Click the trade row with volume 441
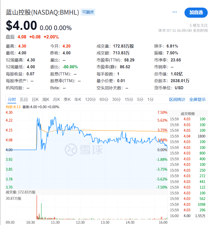The width and height of the screenshot is (210, 225). pyautogui.click(x=188, y=182)
